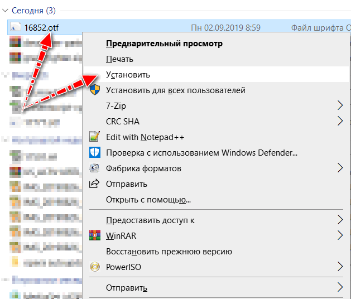Expand the CRC SHA submenu arrow
Image resolution: width=351 pixels, height=299 pixels.
pos(340,121)
